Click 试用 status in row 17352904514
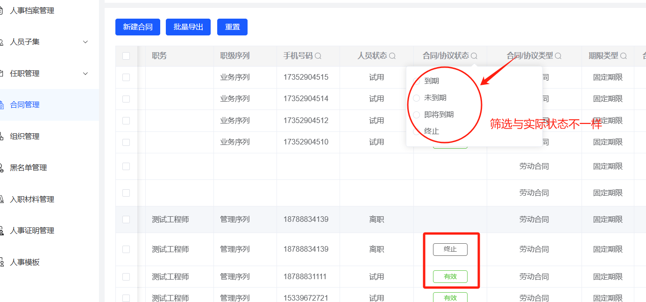This screenshot has width=646, height=302. tap(376, 99)
